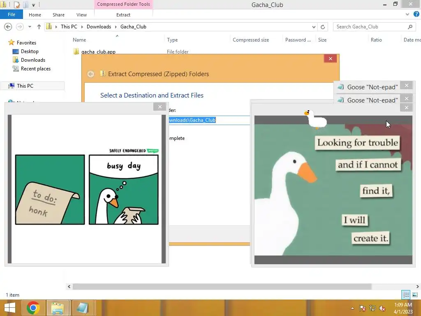Viewport: 421px width, 316px height.
Task: Click the small goose on the meme window
Action: 316,119
